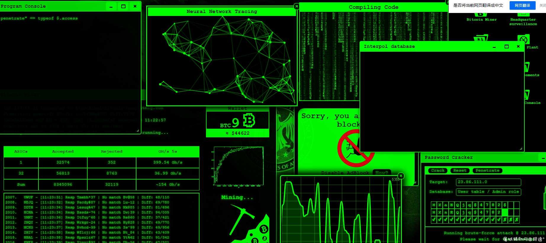Click the Penetrate button

click(x=487, y=170)
